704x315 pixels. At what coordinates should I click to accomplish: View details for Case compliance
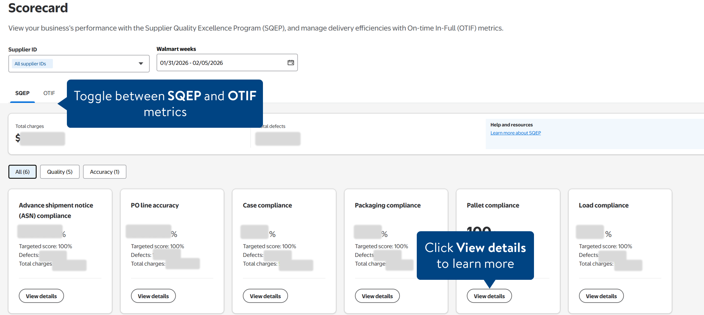point(265,296)
